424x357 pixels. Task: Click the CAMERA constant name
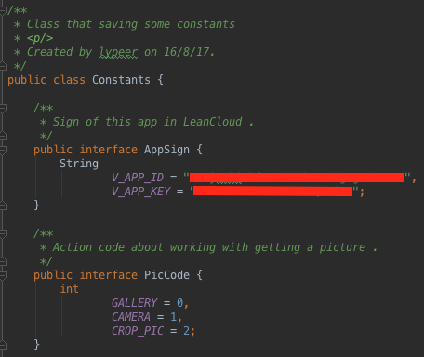point(131,317)
